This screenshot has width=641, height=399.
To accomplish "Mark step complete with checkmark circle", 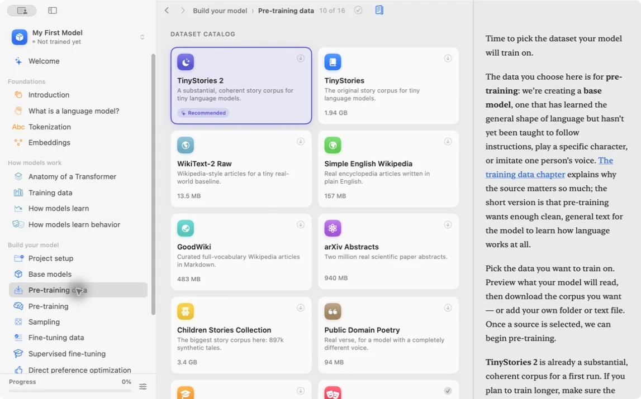I will pyautogui.click(x=358, y=10).
